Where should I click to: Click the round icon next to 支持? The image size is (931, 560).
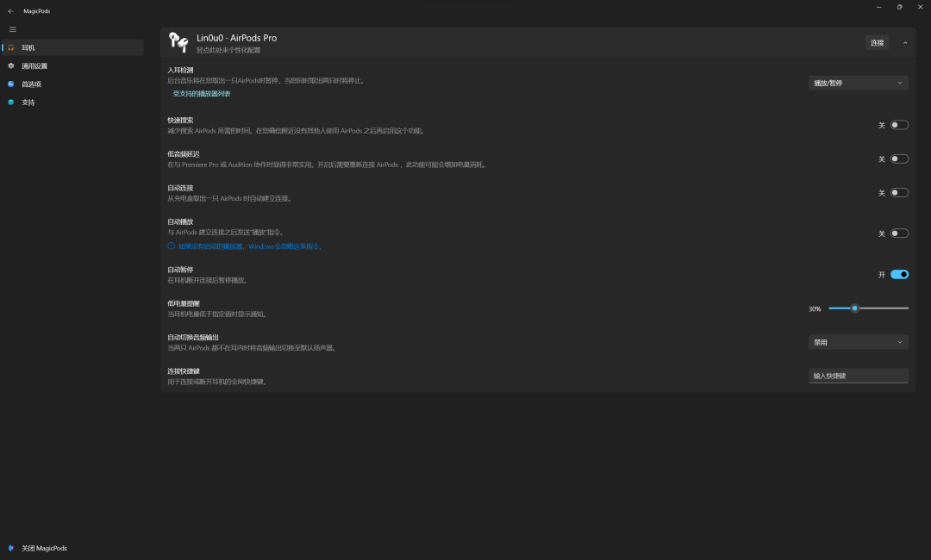pyautogui.click(x=10, y=103)
